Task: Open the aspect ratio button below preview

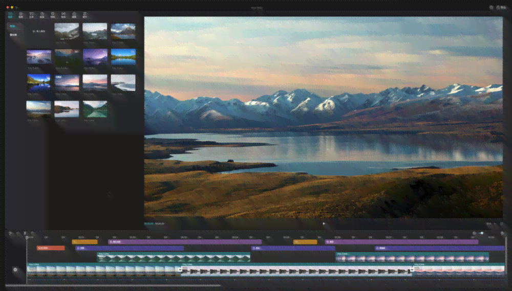Action: (489, 224)
